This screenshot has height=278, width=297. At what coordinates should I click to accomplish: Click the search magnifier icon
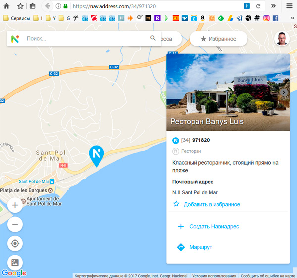[153, 38]
